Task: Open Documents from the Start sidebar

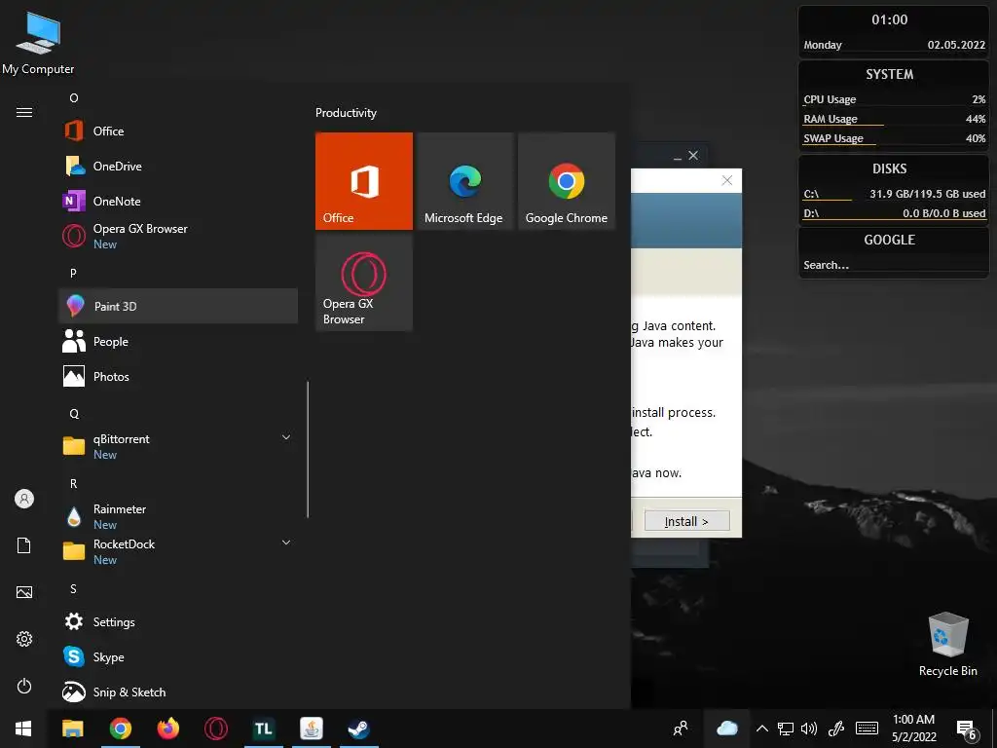Action: tap(24, 545)
